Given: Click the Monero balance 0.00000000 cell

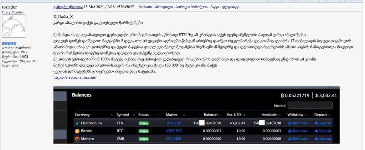Looking at the screenshot, I should 212,139.
